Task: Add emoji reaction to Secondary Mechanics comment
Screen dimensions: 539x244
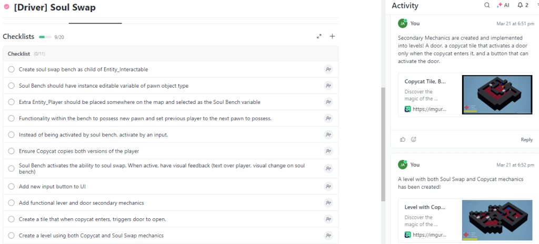Action: click(414, 140)
